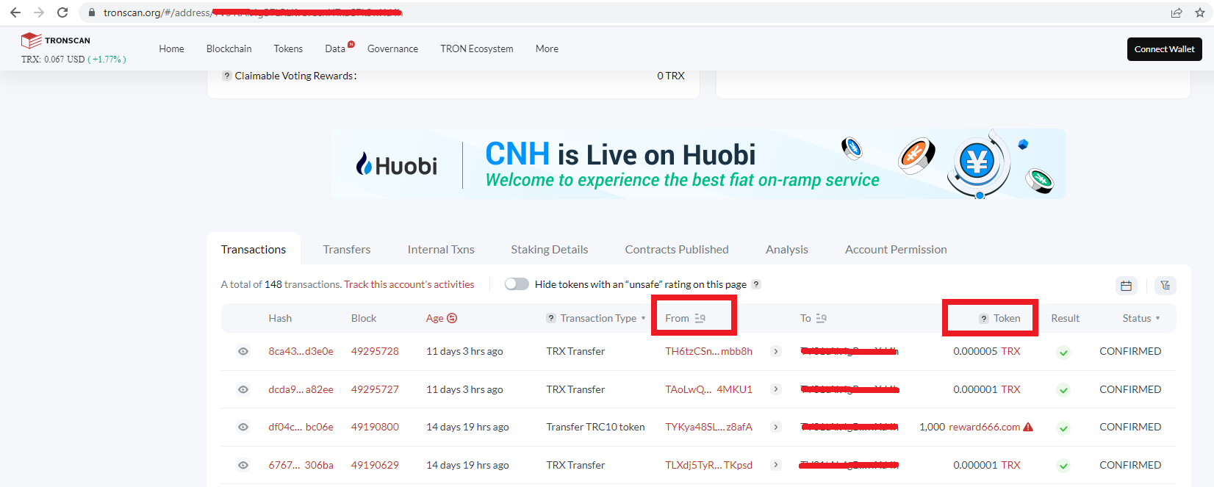The height and width of the screenshot is (487, 1214).
Task: Click arrow icon in TAoLwQ...4MKU1 row
Action: point(775,389)
